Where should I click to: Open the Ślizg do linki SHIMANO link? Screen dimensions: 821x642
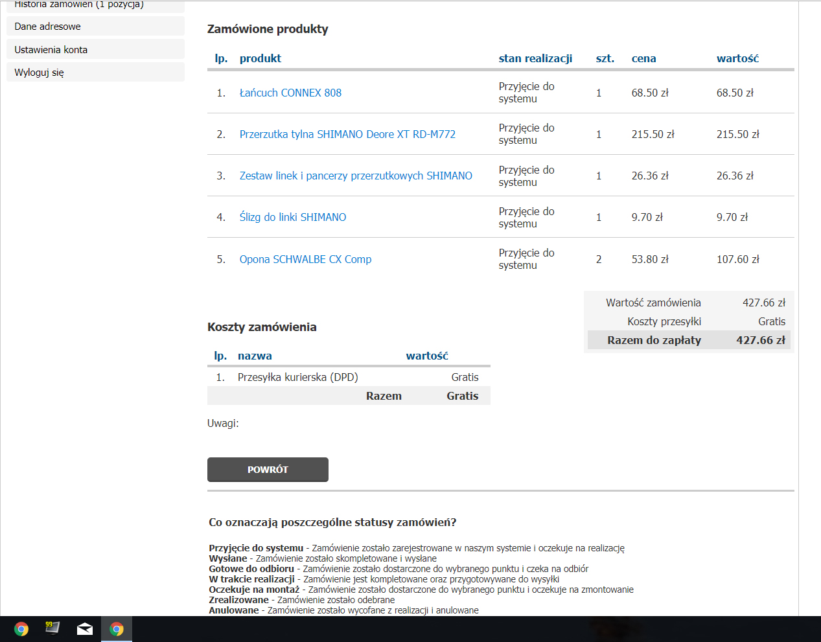(293, 217)
